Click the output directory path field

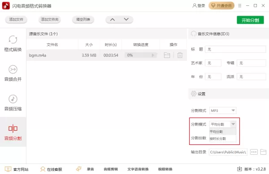coord(228,152)
